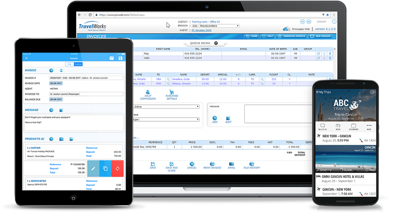The width and height of the screenshot is (394, 213).
Task: Add a product on the tablet
Action: tap(51, 139)
